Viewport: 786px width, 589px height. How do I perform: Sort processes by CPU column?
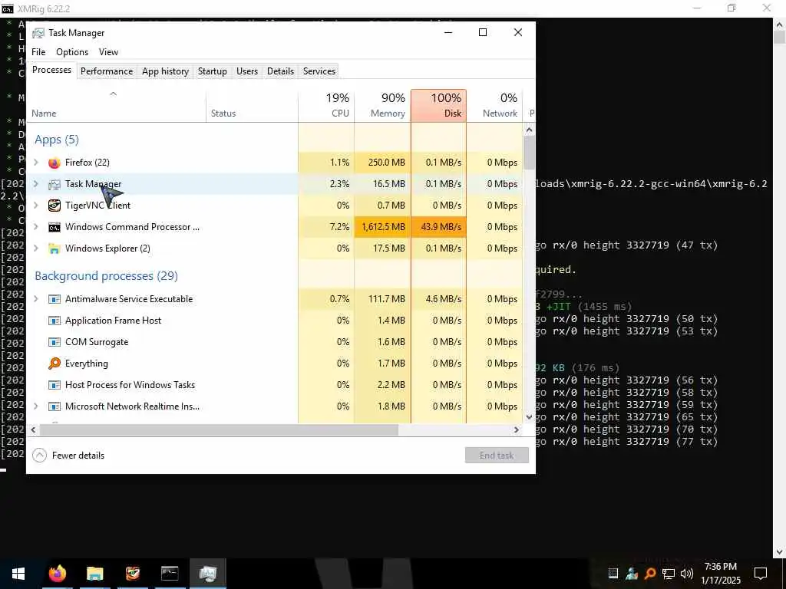(326, 106)
